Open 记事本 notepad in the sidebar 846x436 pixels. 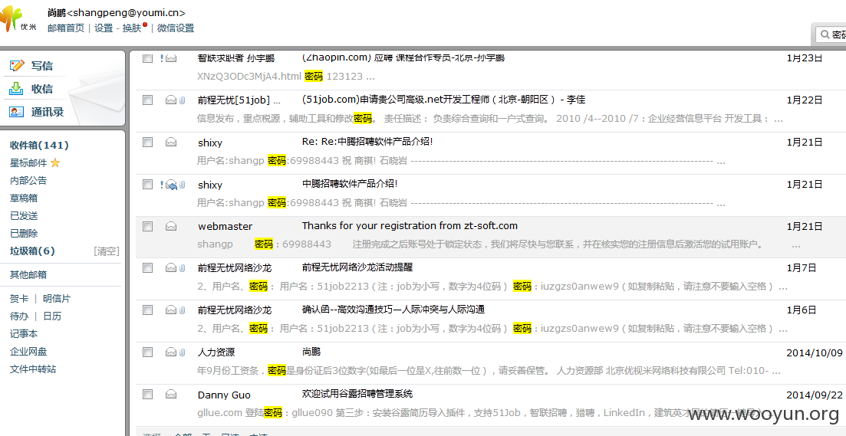pyautogui.click(x=24, y=334)
